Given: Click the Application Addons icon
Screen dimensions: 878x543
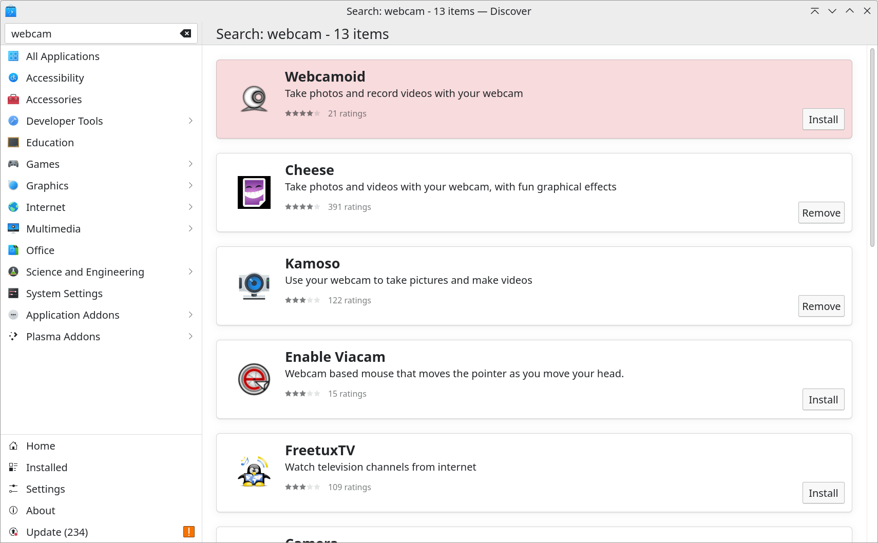Looking at the screenshot, I should (x=13, y=315).
